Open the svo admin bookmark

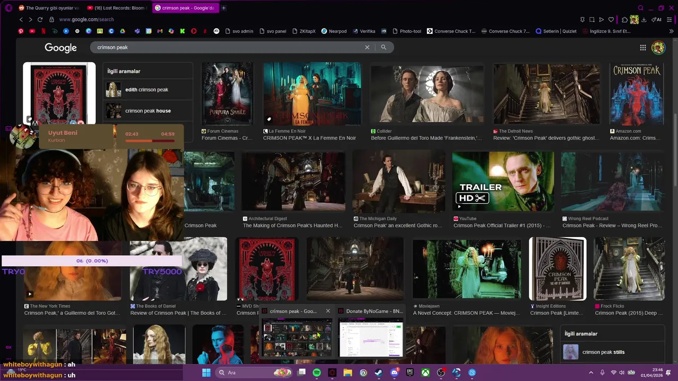(x=239, y=31)
